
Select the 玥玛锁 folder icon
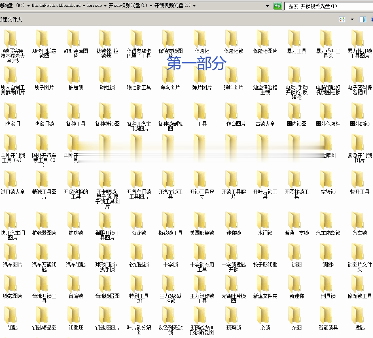coord(231,315)
